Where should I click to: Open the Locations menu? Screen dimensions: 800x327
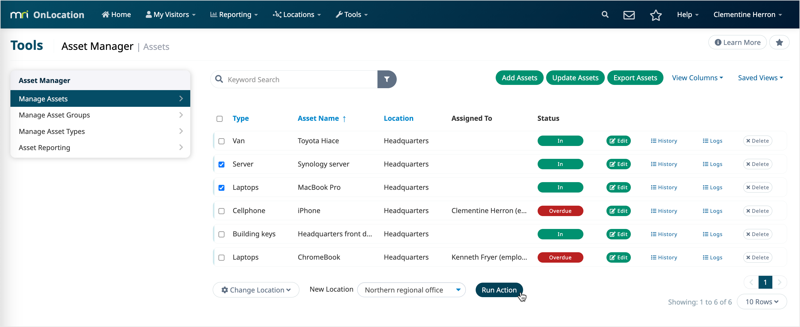tap(297, 14)
